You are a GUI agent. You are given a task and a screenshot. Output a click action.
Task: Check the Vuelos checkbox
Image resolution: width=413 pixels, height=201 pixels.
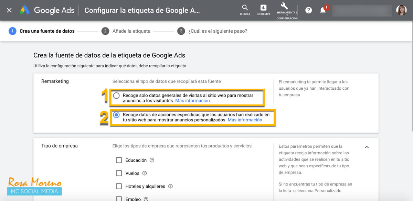pyautogui.click(x=119, y=173)
